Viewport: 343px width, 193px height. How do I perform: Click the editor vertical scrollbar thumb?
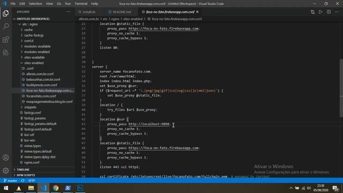tap(341, 88)
